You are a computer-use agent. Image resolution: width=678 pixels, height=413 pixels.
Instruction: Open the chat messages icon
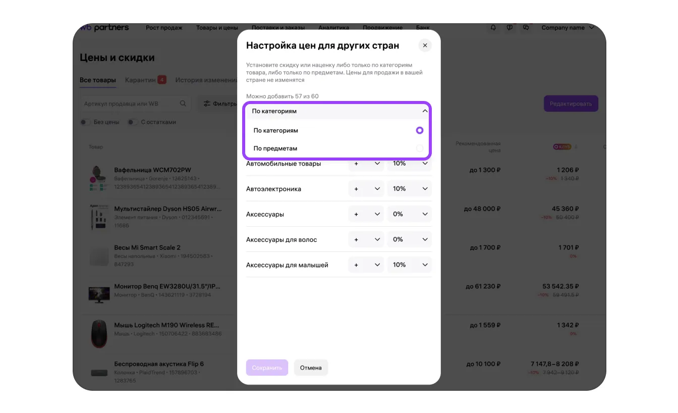526,28
